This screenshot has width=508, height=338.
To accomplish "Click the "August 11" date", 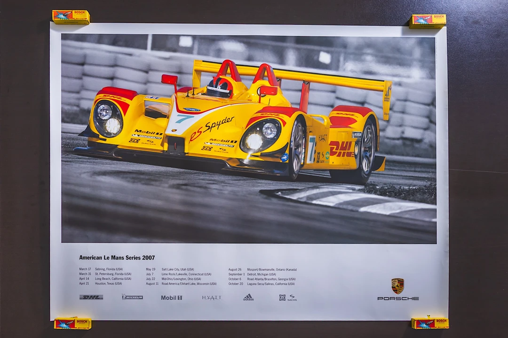I will [x=152, y=284].
